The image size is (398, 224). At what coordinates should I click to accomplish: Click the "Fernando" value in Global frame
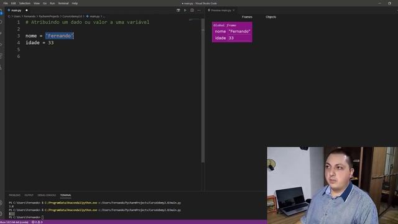[x=239, y=32]
